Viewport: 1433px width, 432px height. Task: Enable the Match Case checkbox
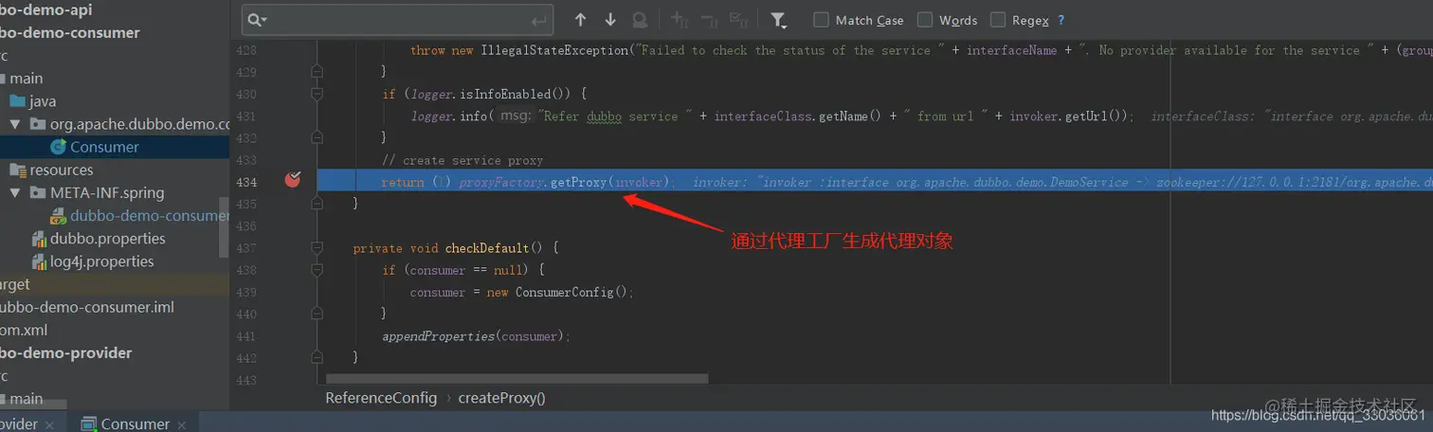coord(821,20)
